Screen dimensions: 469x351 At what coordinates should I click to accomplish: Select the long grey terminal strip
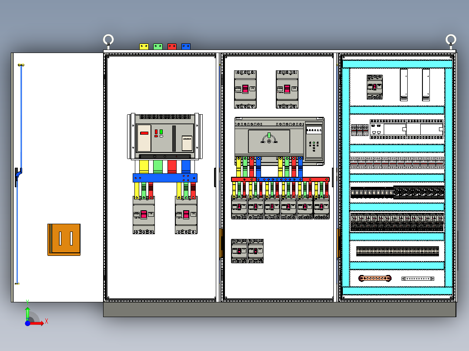(x=398, y=251)
